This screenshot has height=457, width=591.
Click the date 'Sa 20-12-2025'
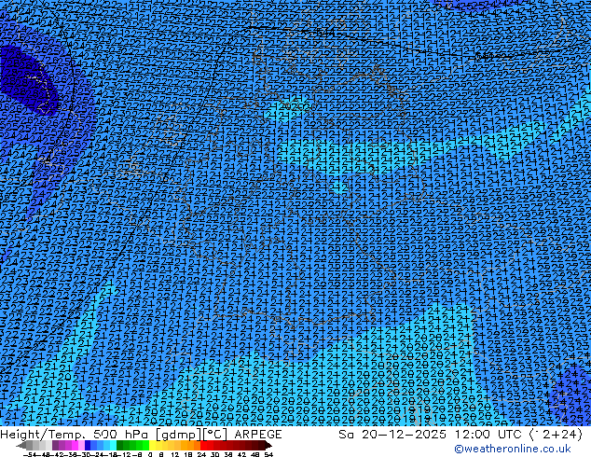coord(392,435)
